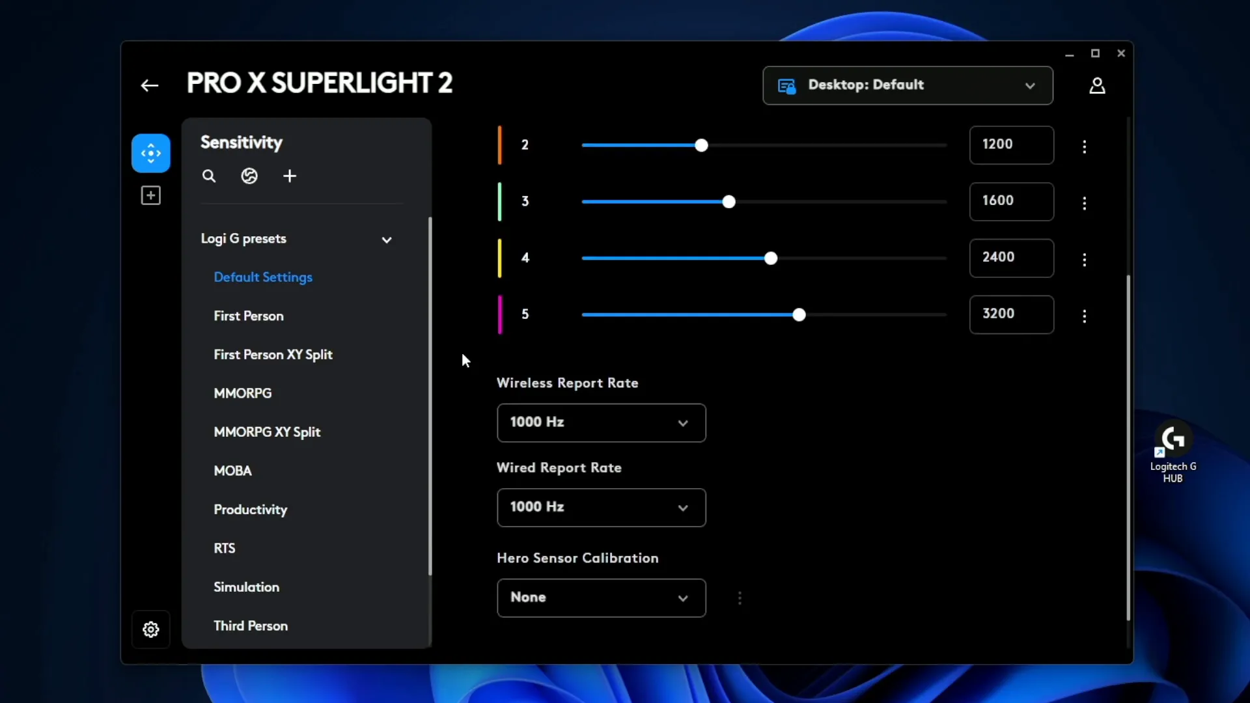Click profile icon in Desktop: Default selector
The width and height of the screenshot is (1250, 703).
click(x=786, y=85)
